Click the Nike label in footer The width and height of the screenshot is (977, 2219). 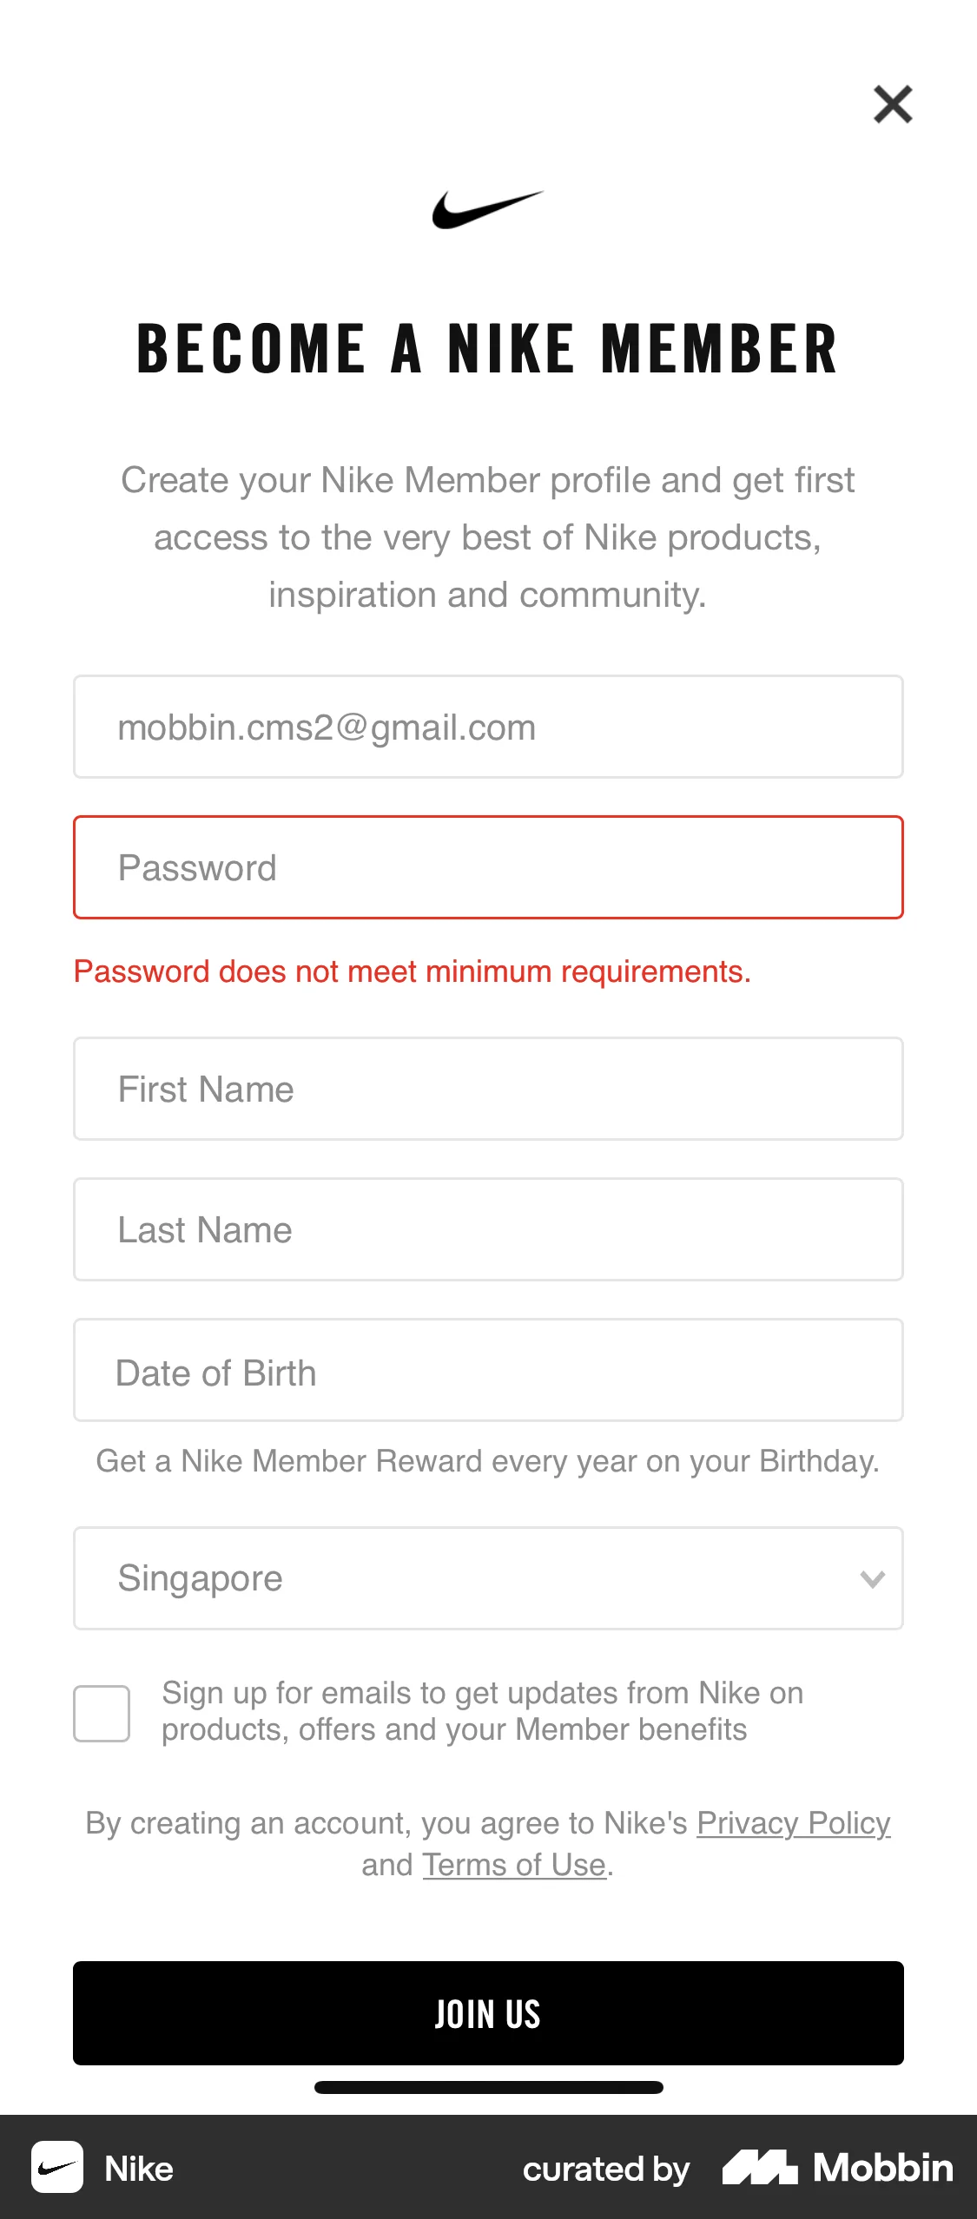tap(139, 2169)
